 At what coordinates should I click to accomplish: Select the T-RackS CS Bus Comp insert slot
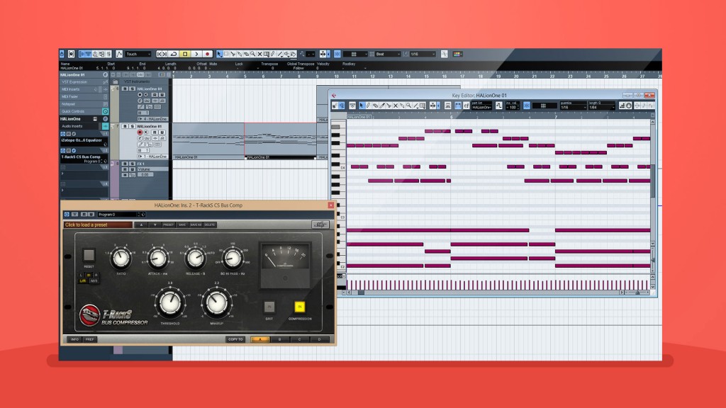click(x=84, y=159)
